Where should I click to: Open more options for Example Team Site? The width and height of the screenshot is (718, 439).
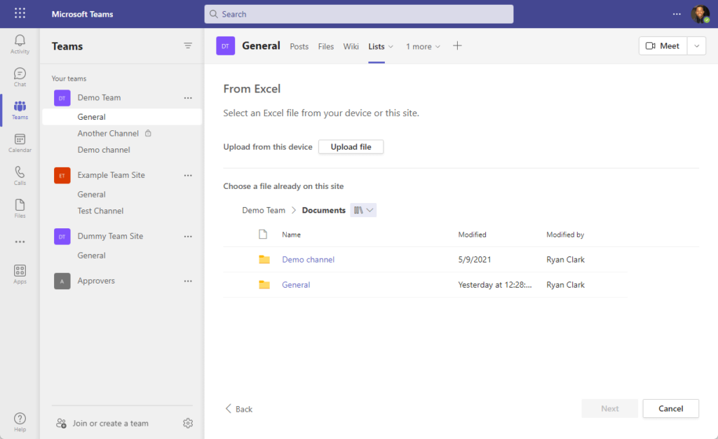click(x=188, y=175)
